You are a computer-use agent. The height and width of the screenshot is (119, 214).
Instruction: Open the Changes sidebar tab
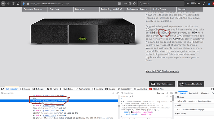pos(205,93)
